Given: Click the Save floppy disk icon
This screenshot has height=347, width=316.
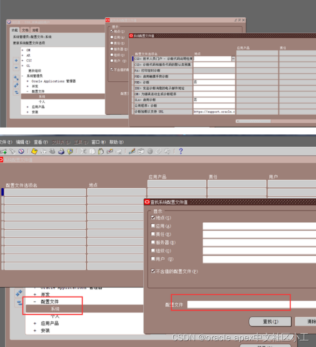Looking at the screenshot, I should [34, 151].
